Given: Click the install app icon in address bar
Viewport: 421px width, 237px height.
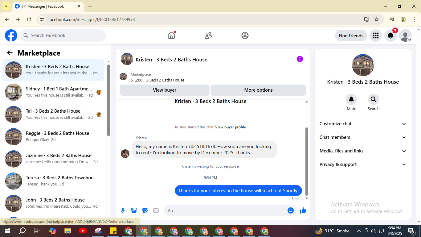Looking at the screenshot, I should pyautogui.click(x=366, y=19).
